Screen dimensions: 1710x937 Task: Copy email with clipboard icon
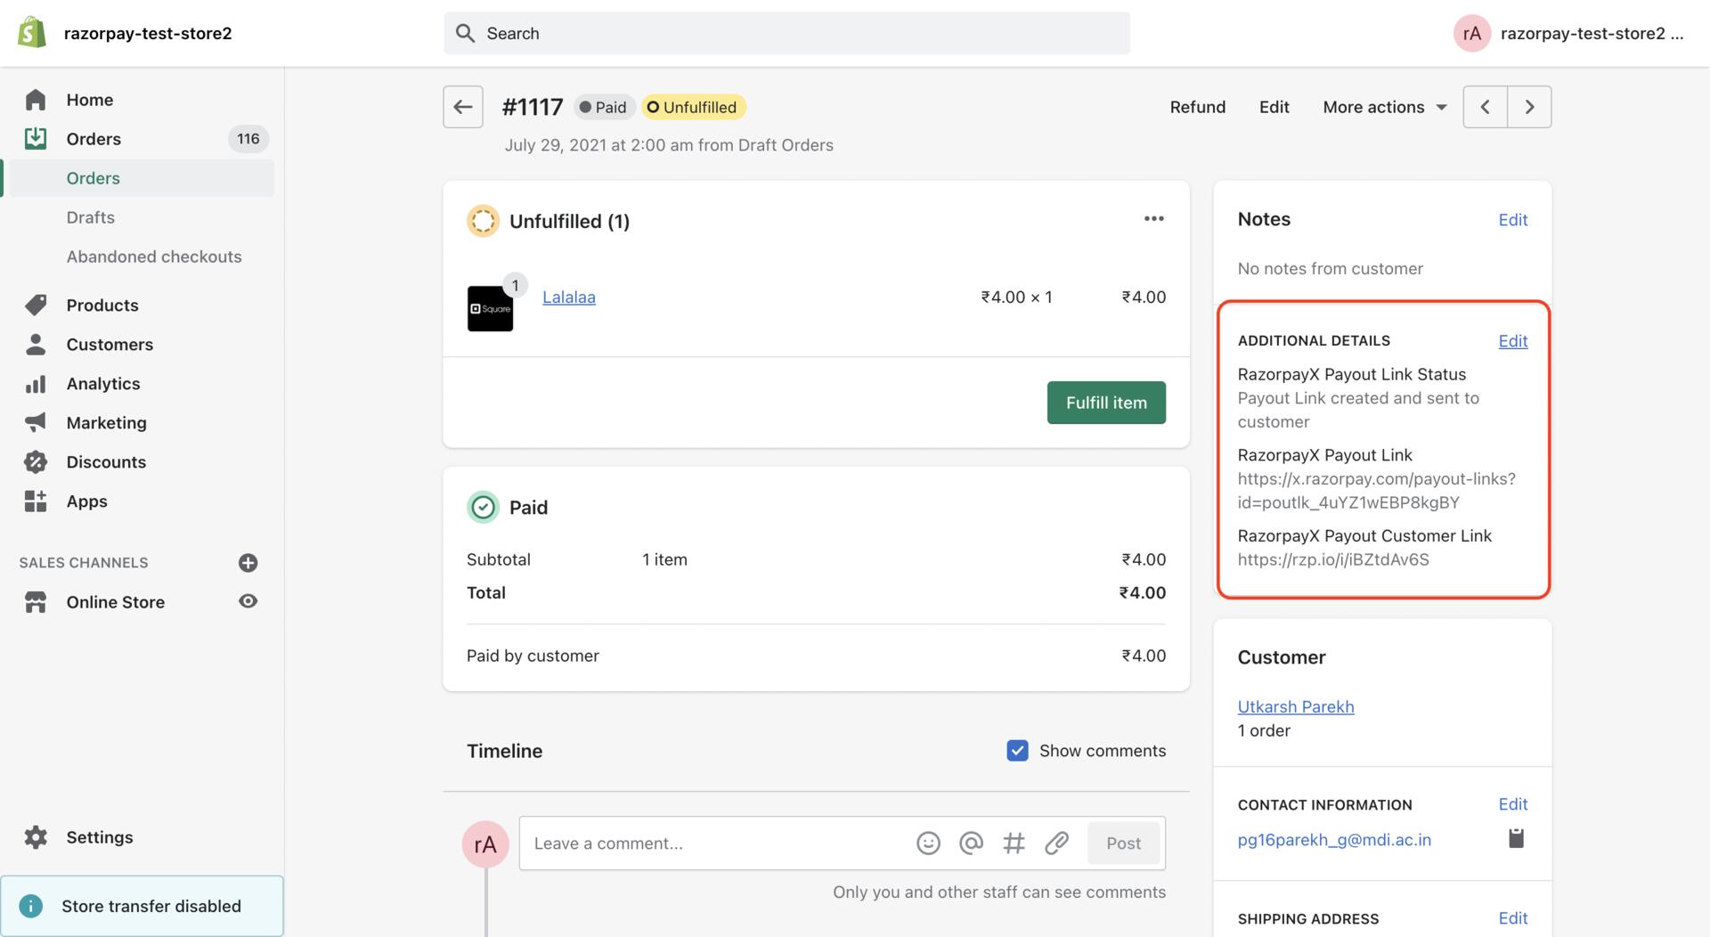click(x=1516, y=838)
